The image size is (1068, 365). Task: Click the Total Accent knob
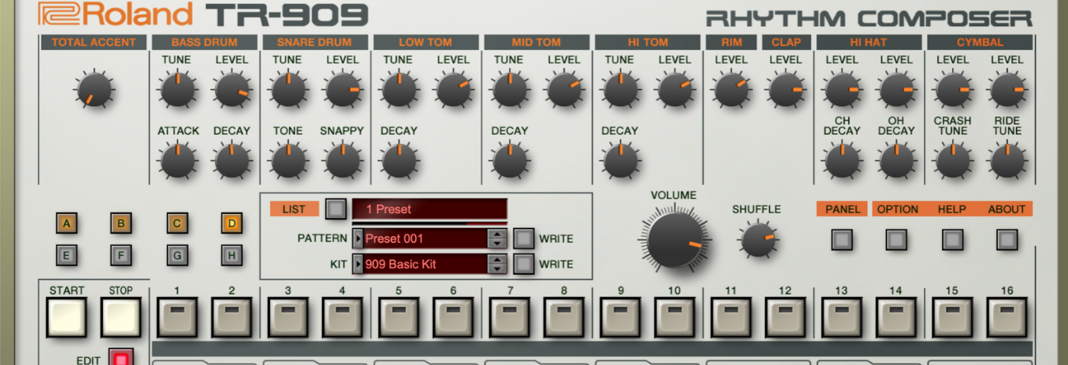point(95,90)
